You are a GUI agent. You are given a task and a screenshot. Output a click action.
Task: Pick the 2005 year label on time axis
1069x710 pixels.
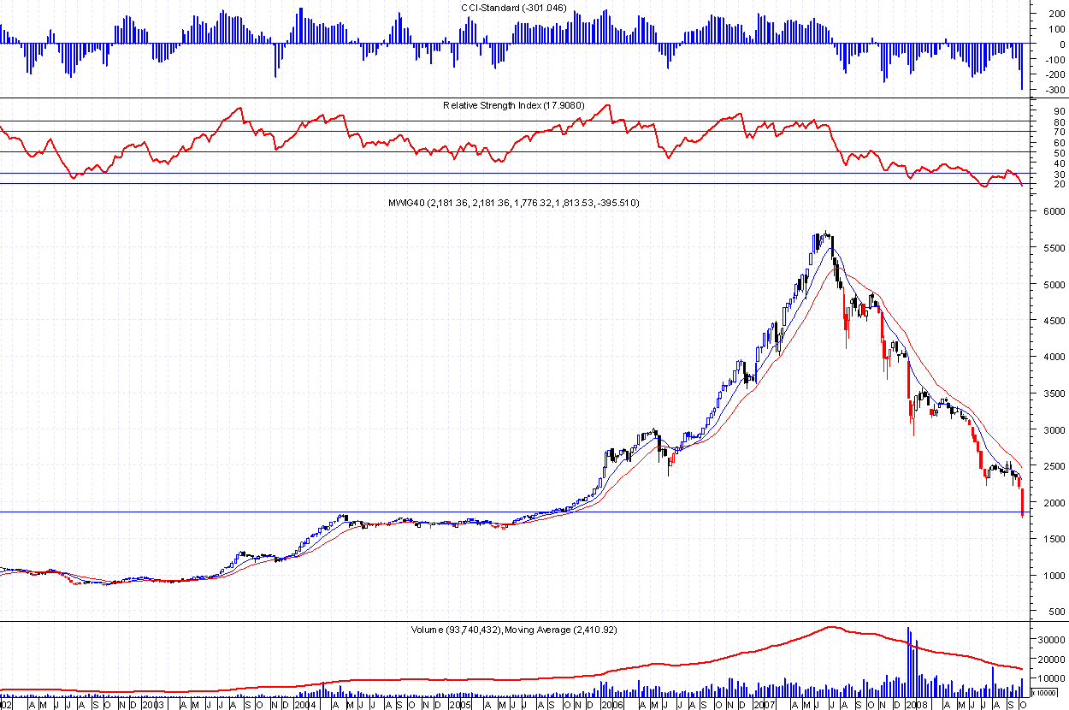tap(458, 705)
